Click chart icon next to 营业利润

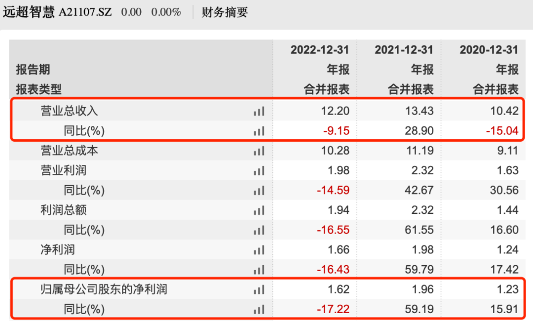[259, 171]
